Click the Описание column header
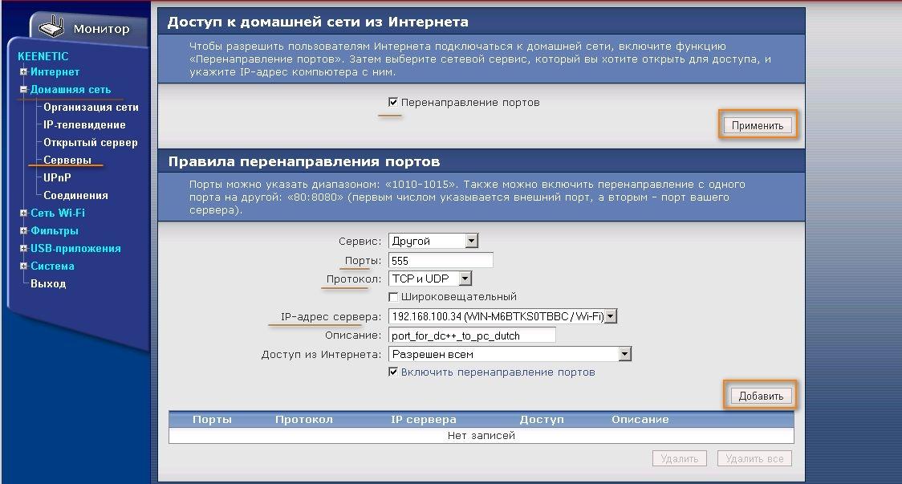Image resolution: width=902 pixels, height=484 pixels. pos(640,420)
